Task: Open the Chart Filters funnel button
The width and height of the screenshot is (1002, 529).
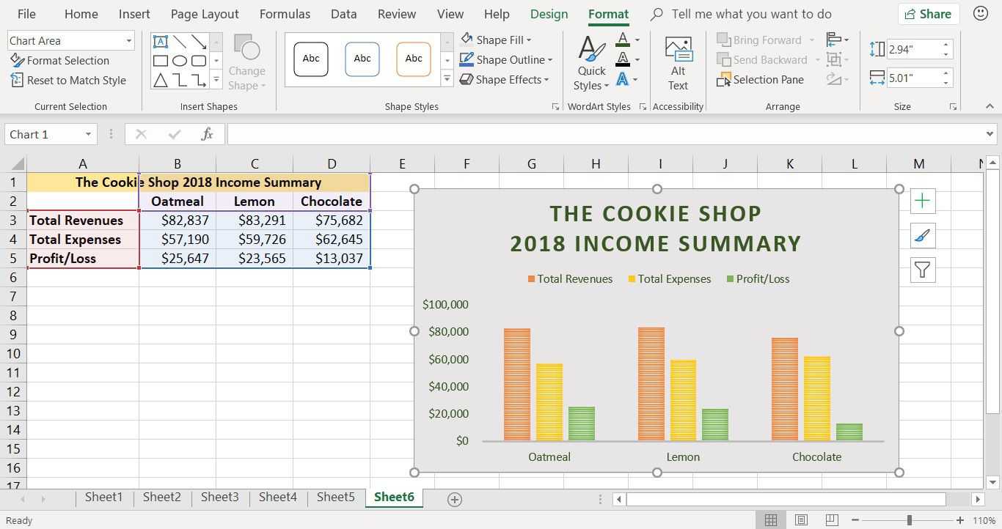Action: (923, 270)
